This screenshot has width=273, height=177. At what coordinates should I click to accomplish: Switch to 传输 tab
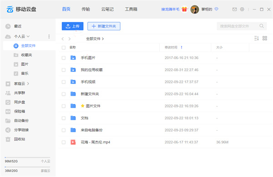[x=86, y=9]
